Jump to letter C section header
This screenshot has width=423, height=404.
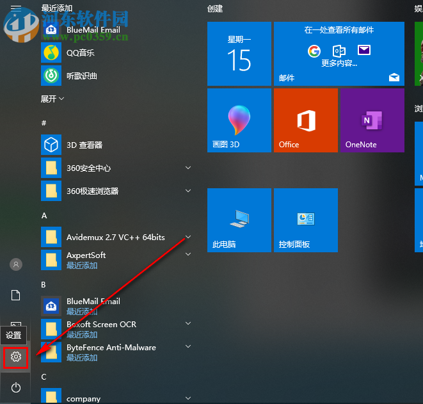44,376
